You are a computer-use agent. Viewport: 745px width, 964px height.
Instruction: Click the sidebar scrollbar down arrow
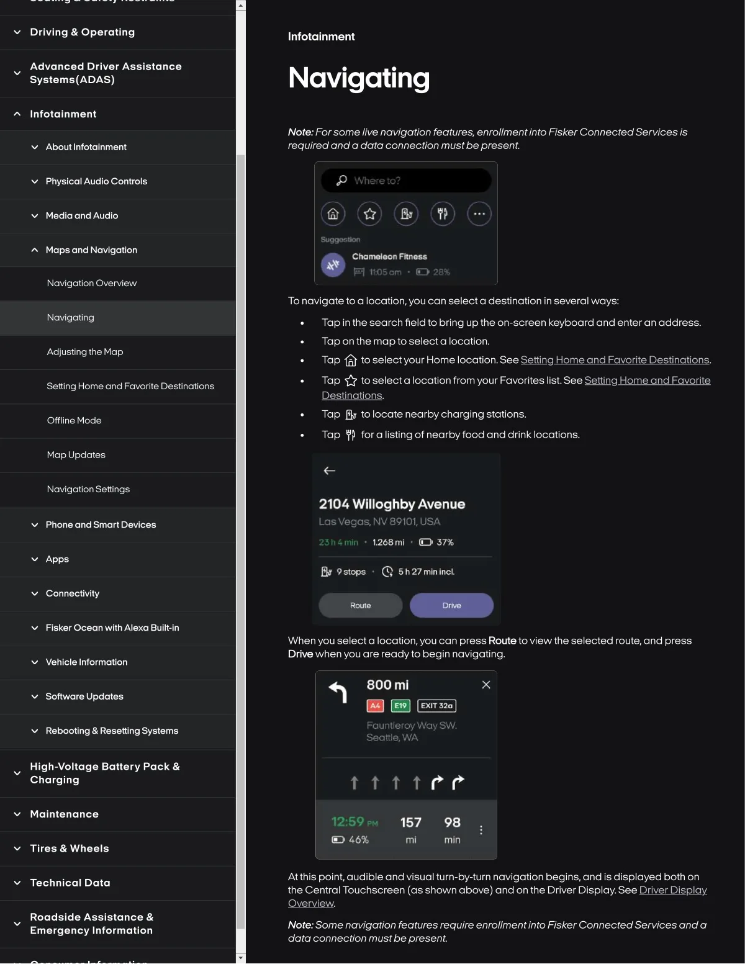241,958
